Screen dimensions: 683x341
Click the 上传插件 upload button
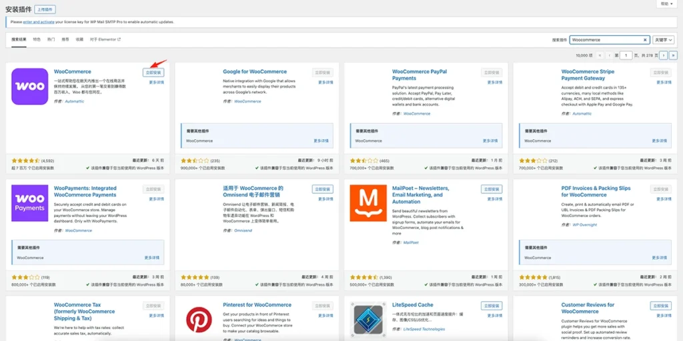[x=45, y=9]
